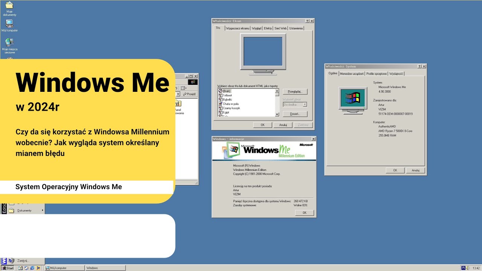Open the Do środka display dropdown
The image size is (482, 271).
(x=295, y=105)
